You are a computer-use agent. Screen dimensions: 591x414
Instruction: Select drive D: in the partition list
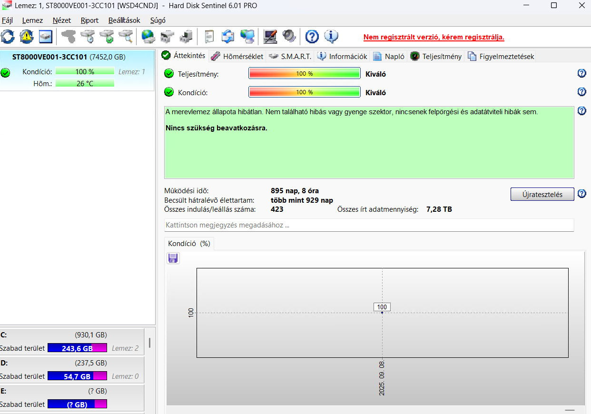pos(72,369)
